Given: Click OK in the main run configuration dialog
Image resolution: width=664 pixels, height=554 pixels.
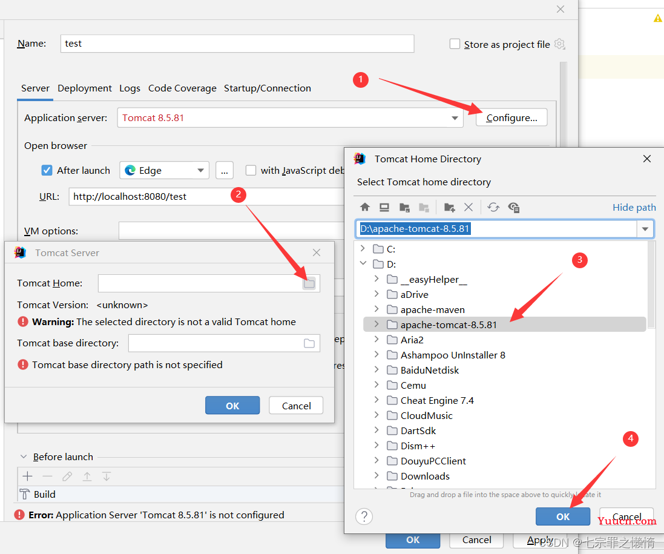Looking at the screenshot, I should [413, 541].
